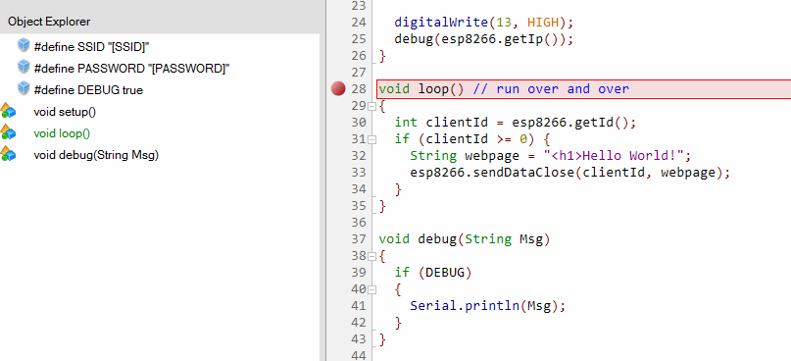Click line number 37 in the gutter
The width and height of the screenshot is (791, 361).
[358, 239]
